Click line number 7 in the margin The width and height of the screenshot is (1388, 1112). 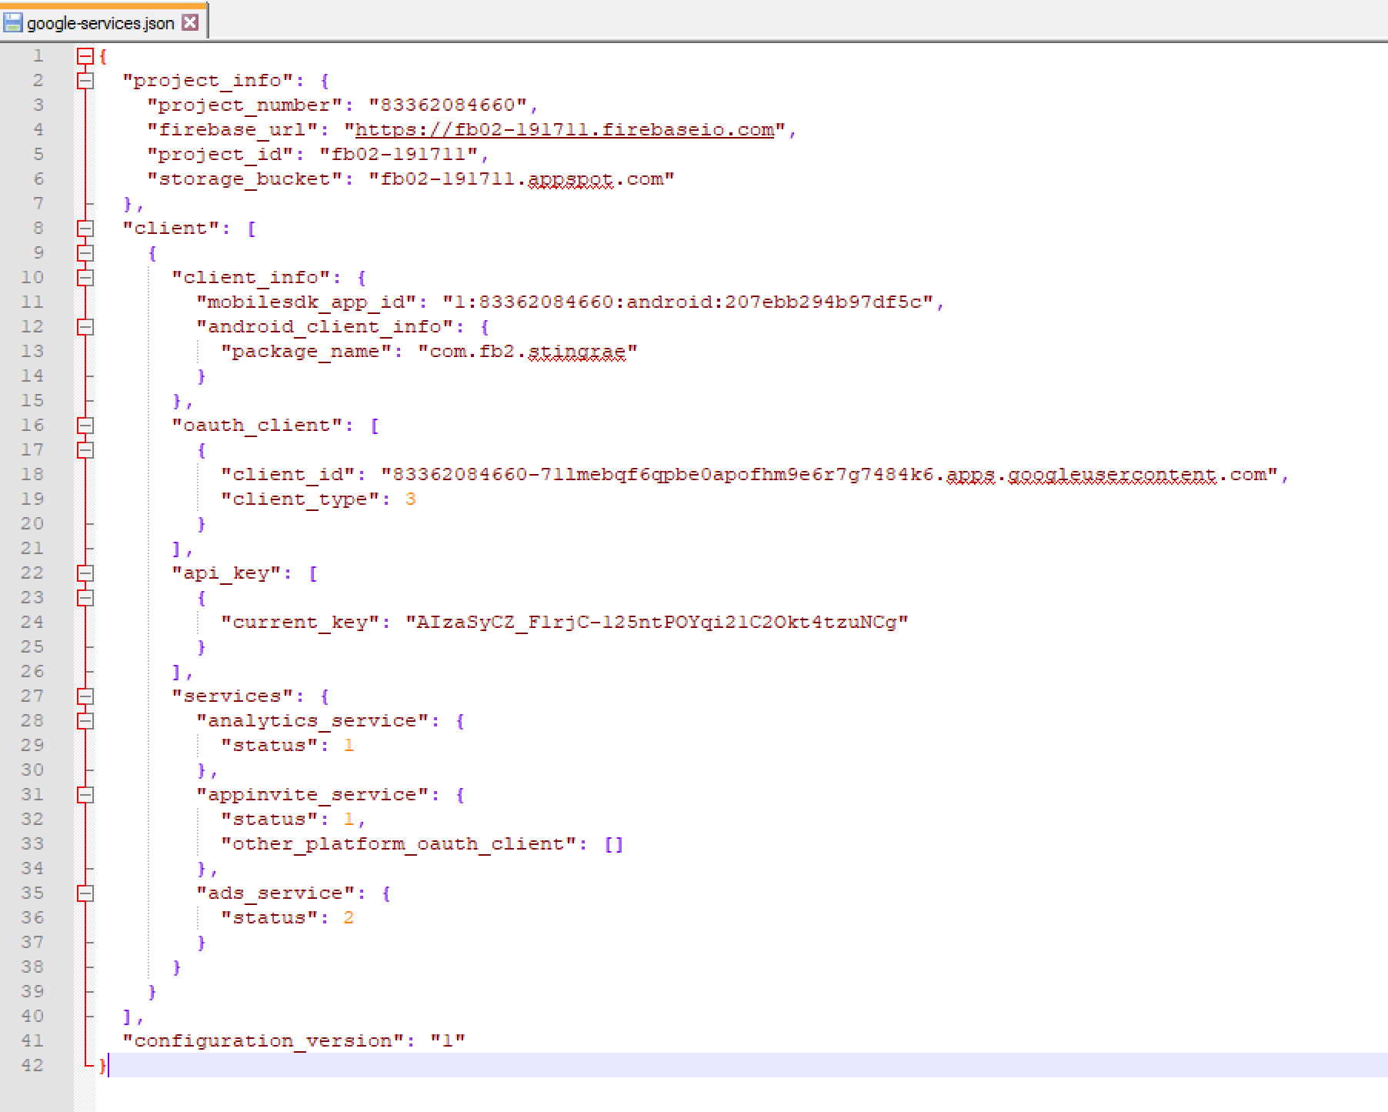[x=38, y=204]
